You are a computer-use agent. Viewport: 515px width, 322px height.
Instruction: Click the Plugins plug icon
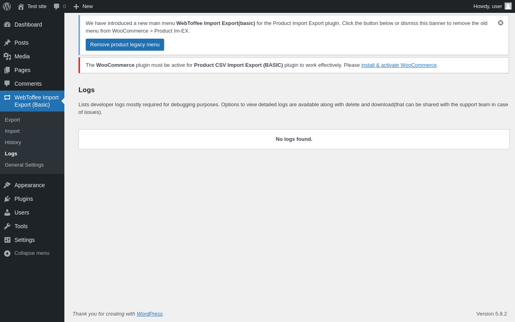point(7,199)
